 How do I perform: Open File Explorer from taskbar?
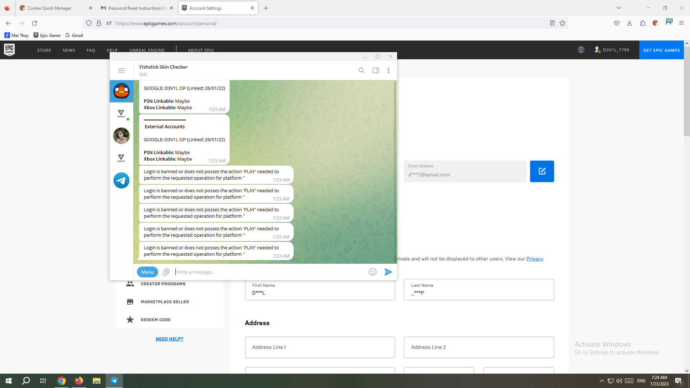click(x=96, y=381)
